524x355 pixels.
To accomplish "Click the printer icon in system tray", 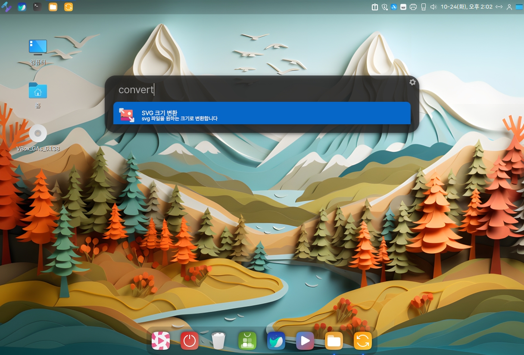I will pyautogui.click(x=413, y=7).
